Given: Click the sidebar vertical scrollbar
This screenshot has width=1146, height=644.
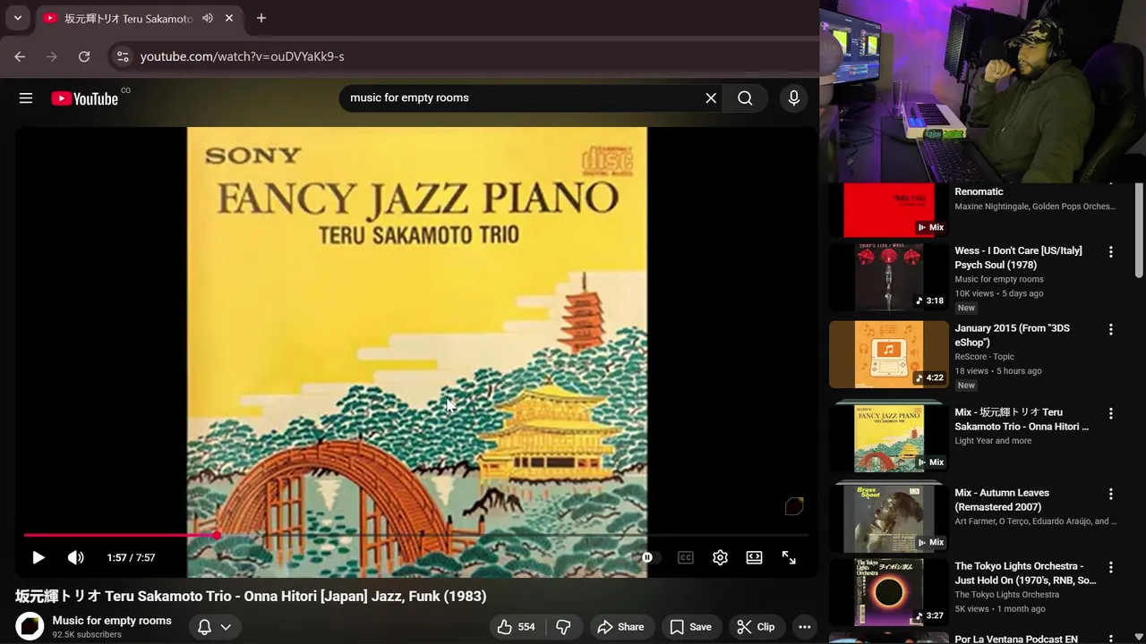Looking at the screenshot, I should pos(1139,233).
